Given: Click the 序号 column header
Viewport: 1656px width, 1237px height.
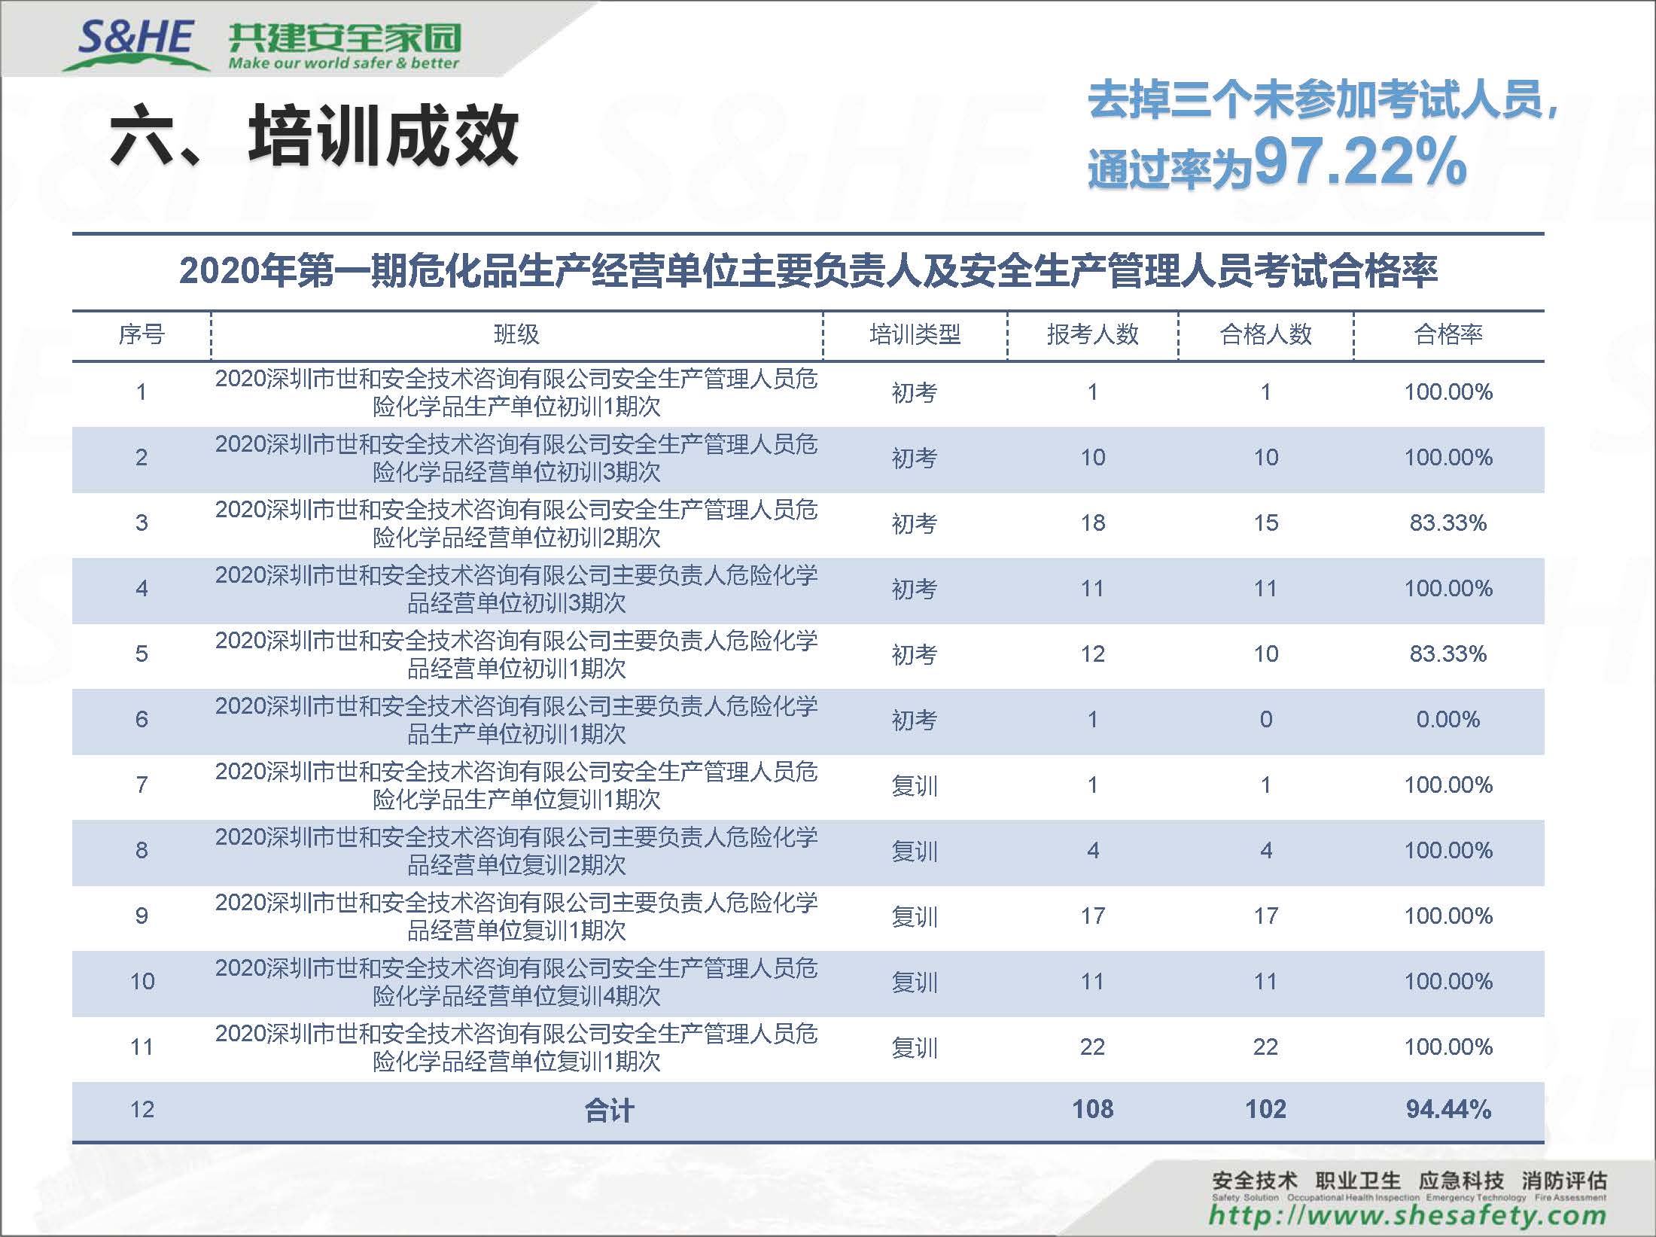Looking at the screenshot, I should click(142, 334).
